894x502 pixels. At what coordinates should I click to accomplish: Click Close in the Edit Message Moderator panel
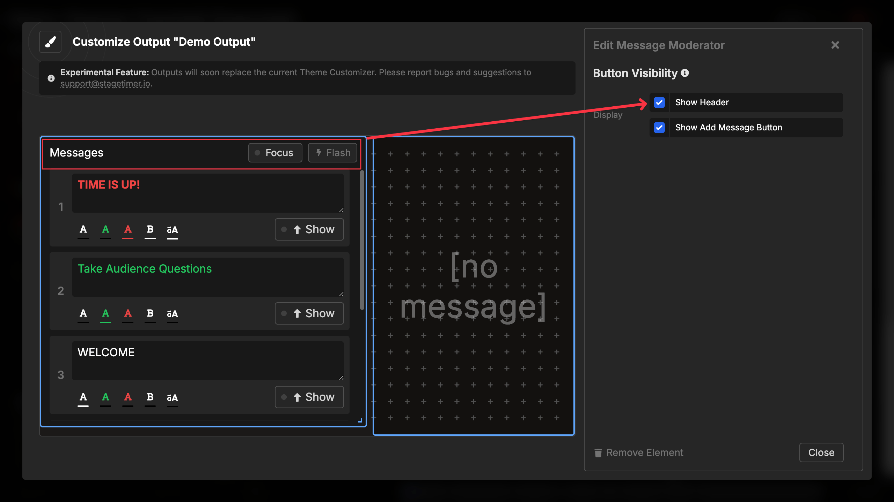[x=821, y=452]
